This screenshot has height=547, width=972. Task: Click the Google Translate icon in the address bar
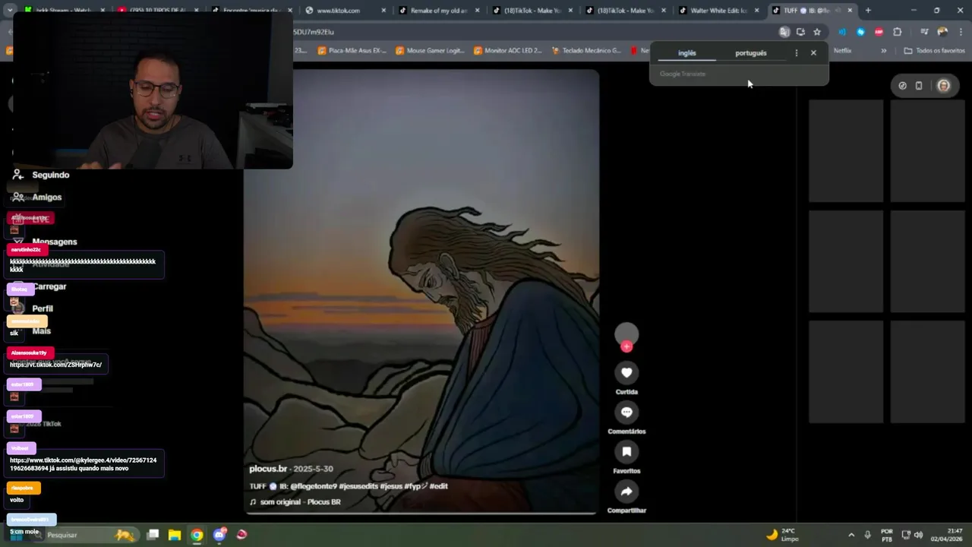(x=784, y=32)
